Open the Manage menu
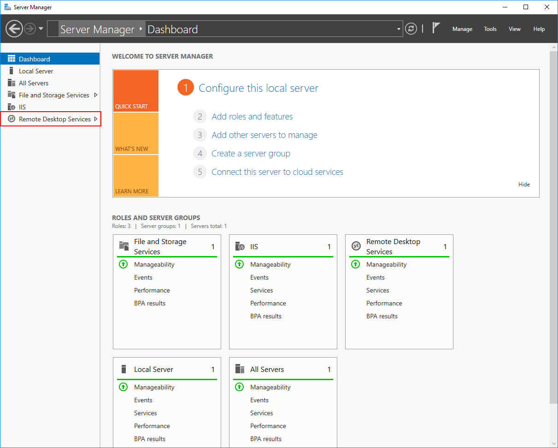The height and width of the screenshot is (448, 558). pyautogui.click(x=462, y=29)
